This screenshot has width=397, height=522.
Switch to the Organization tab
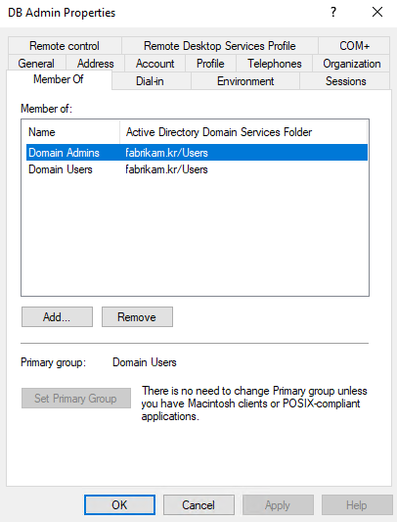click(x=351, y=64)
